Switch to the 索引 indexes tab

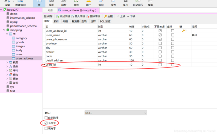tap(56, 21)
